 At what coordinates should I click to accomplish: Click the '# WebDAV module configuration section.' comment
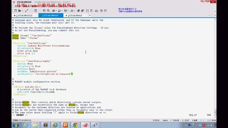[36, 82]
